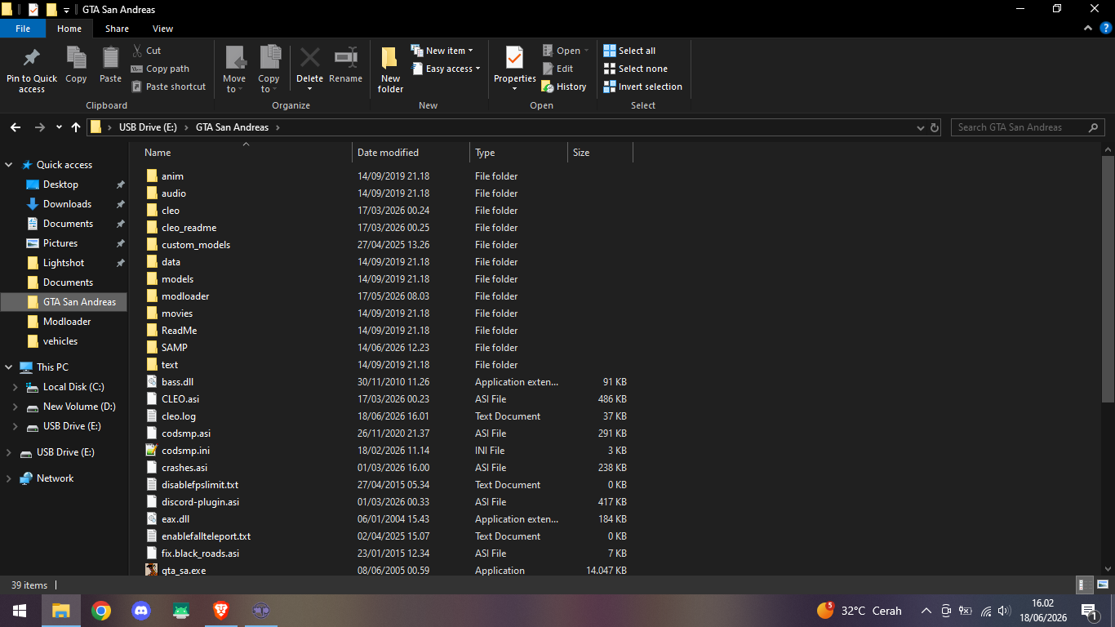Go back with the left arrow

[15, 127]
